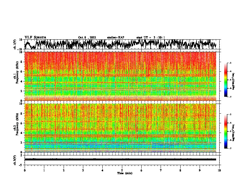The image size is (247, 191).
Task: Click the "VLF Spectra" title text
Action: coord(35,37)
